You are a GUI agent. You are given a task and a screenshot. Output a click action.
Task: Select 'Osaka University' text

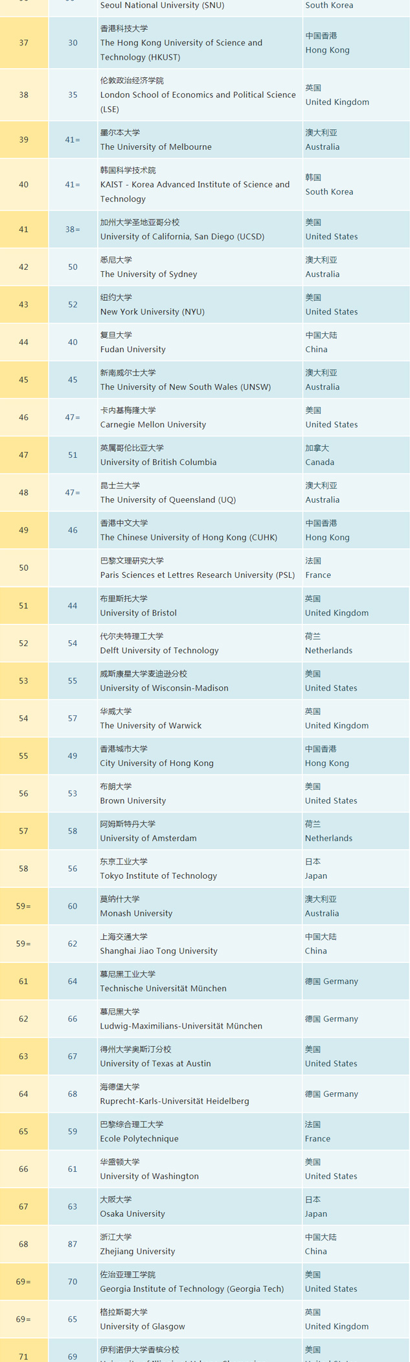pos(132,1215)
